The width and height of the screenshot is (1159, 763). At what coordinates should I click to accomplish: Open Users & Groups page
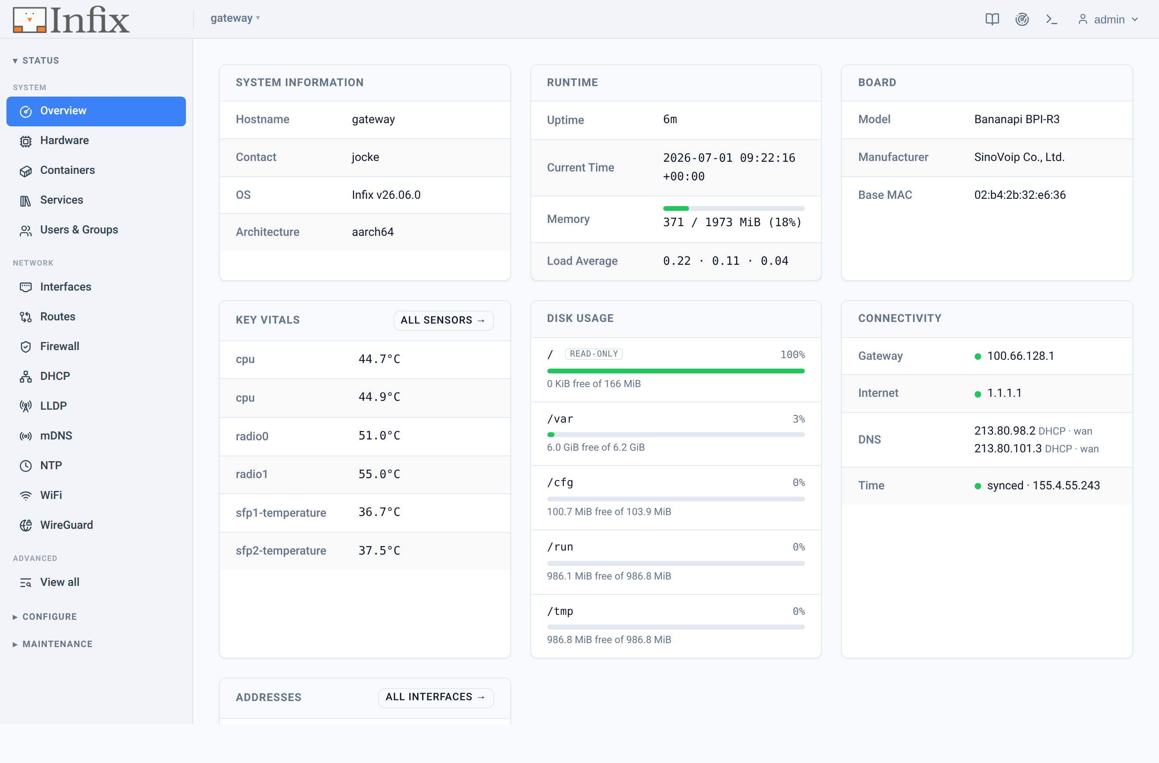96,230
